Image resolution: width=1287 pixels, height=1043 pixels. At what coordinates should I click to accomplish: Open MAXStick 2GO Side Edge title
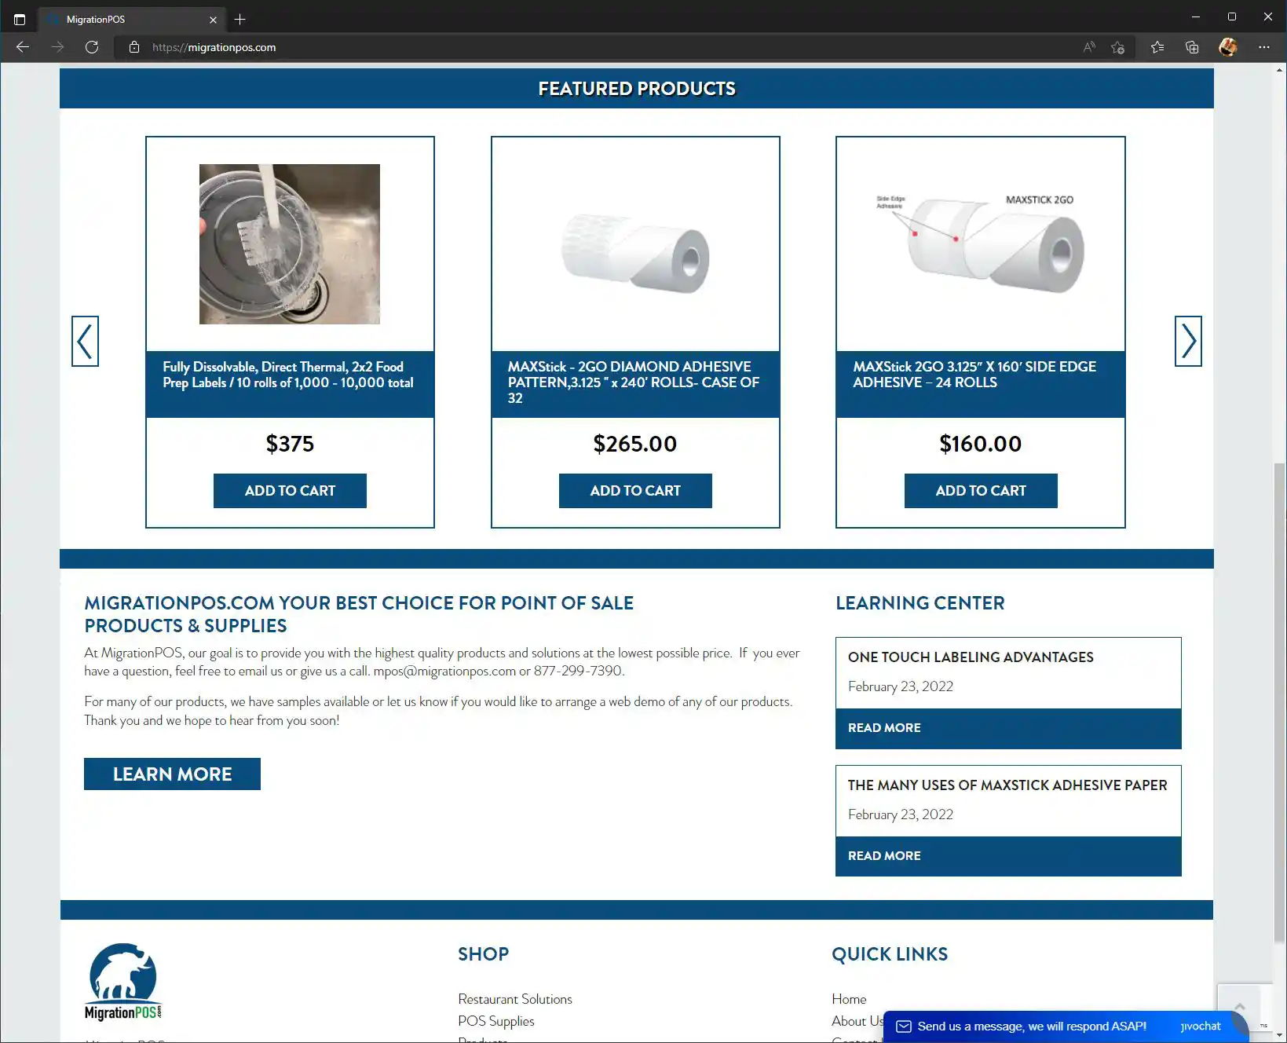click(x=974, y=375)
